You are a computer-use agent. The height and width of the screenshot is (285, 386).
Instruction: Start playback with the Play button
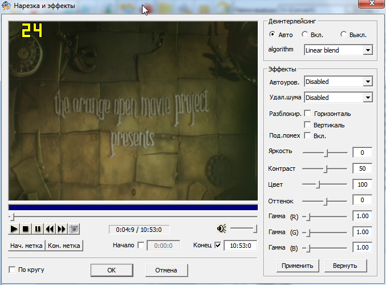pos(14,229)
